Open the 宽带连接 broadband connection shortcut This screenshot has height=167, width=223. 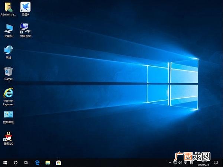pos(25,30)
